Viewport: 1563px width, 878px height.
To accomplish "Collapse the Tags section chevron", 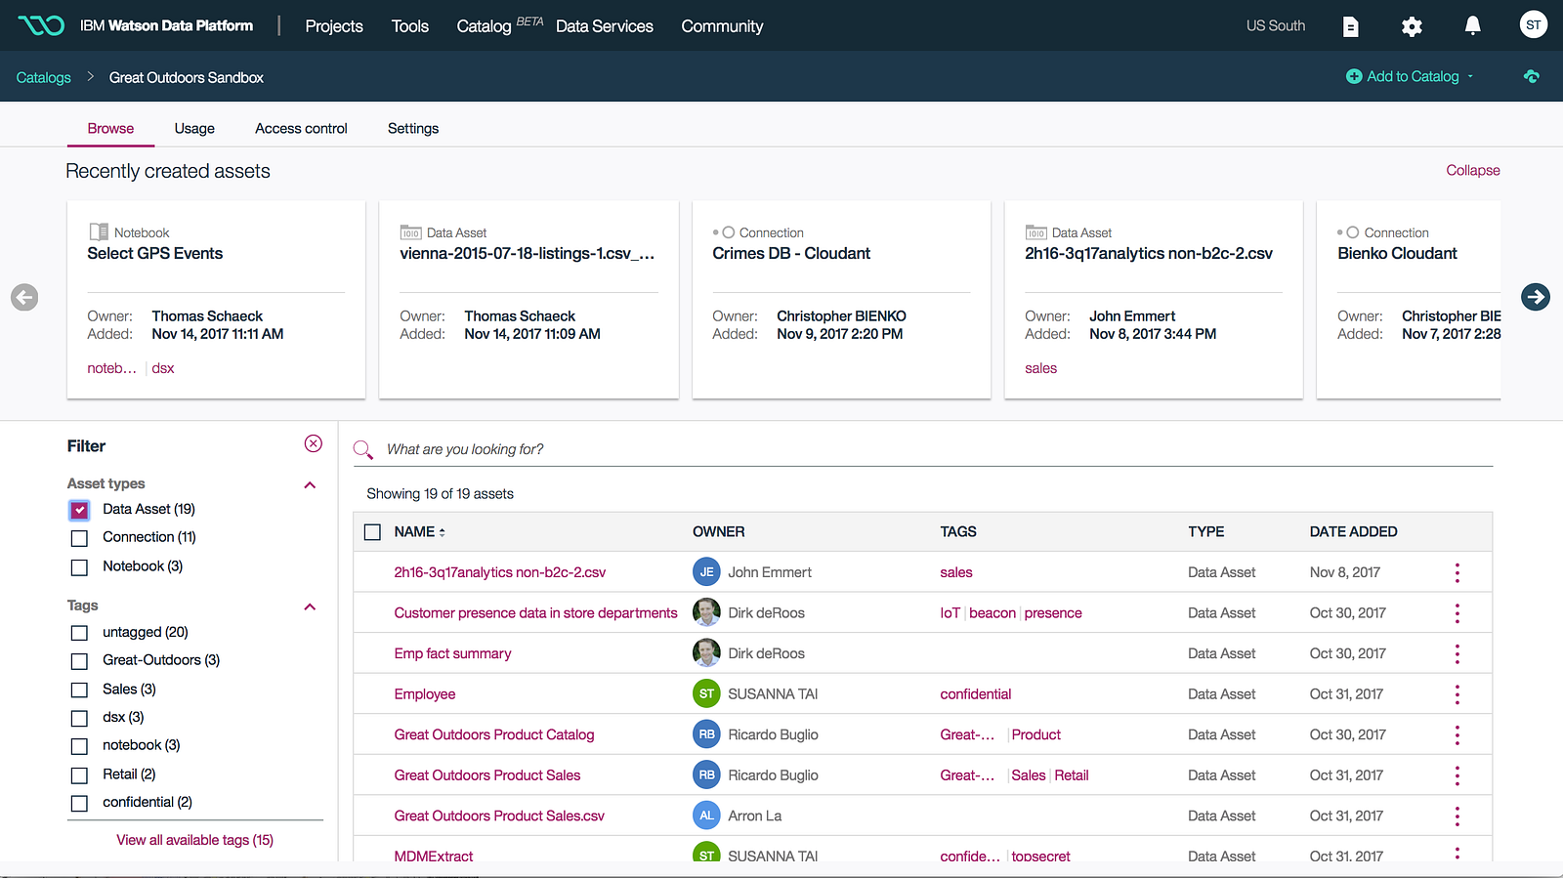I will (x=310, y=606).
